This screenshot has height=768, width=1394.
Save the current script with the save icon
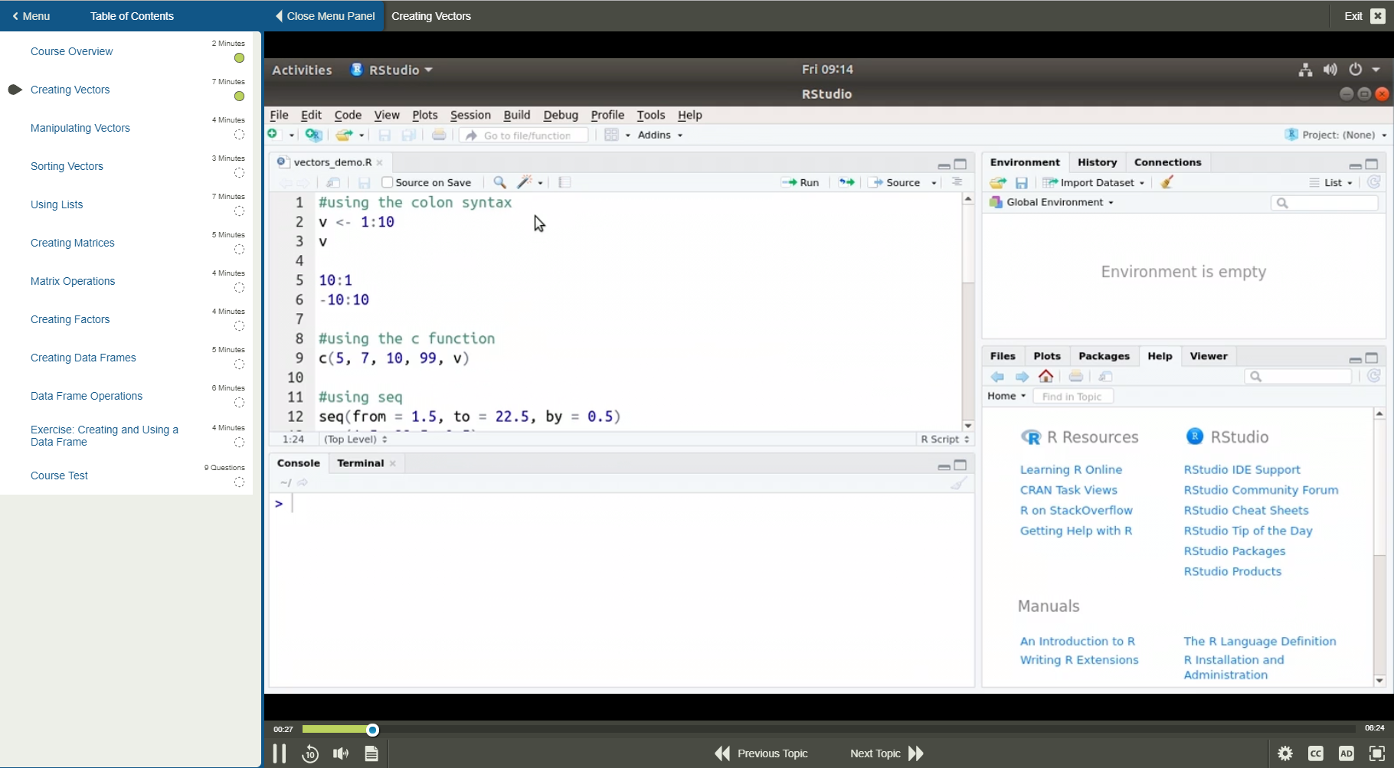point(385,135)
